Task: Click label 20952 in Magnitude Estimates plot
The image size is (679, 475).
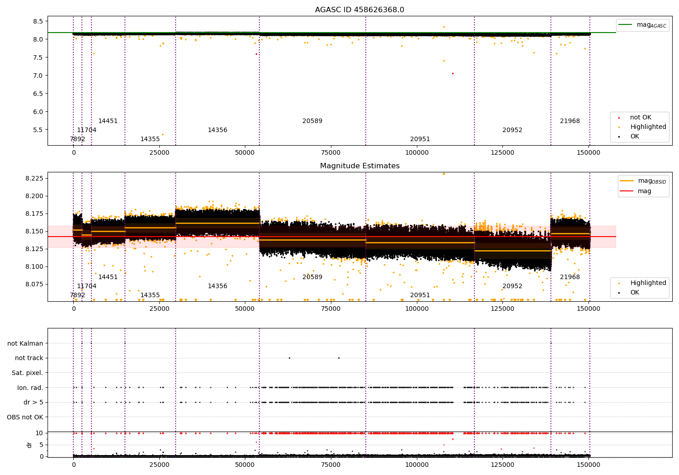Action: [x=512, y=286]
